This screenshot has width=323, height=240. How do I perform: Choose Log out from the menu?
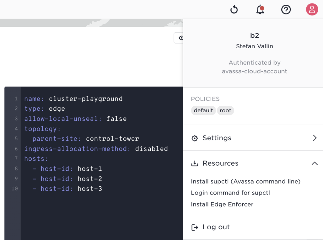coord(216,227)
